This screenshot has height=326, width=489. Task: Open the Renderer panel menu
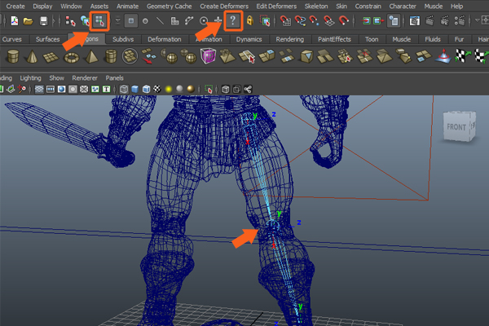point(84,78)
